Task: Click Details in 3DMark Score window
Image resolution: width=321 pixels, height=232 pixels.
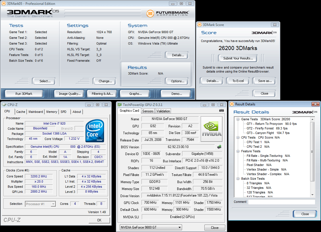Action: click(x=212, y=81)
